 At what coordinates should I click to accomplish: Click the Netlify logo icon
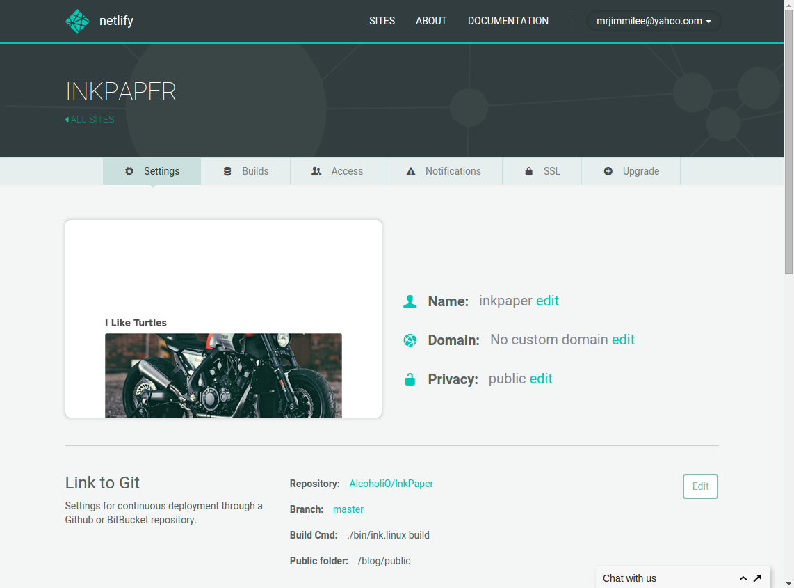coord(77,22)
